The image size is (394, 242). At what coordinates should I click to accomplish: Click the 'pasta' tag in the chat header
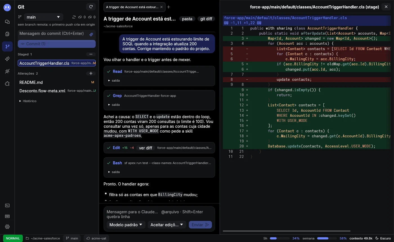187,19
